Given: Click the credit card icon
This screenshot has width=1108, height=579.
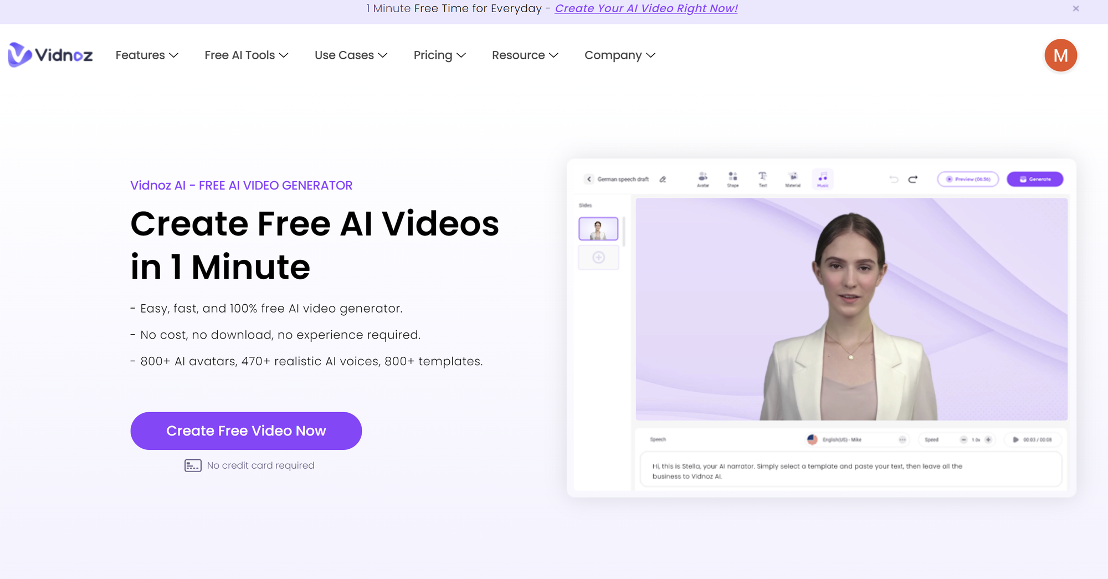Looking at the screenshot, I should 193,465.
